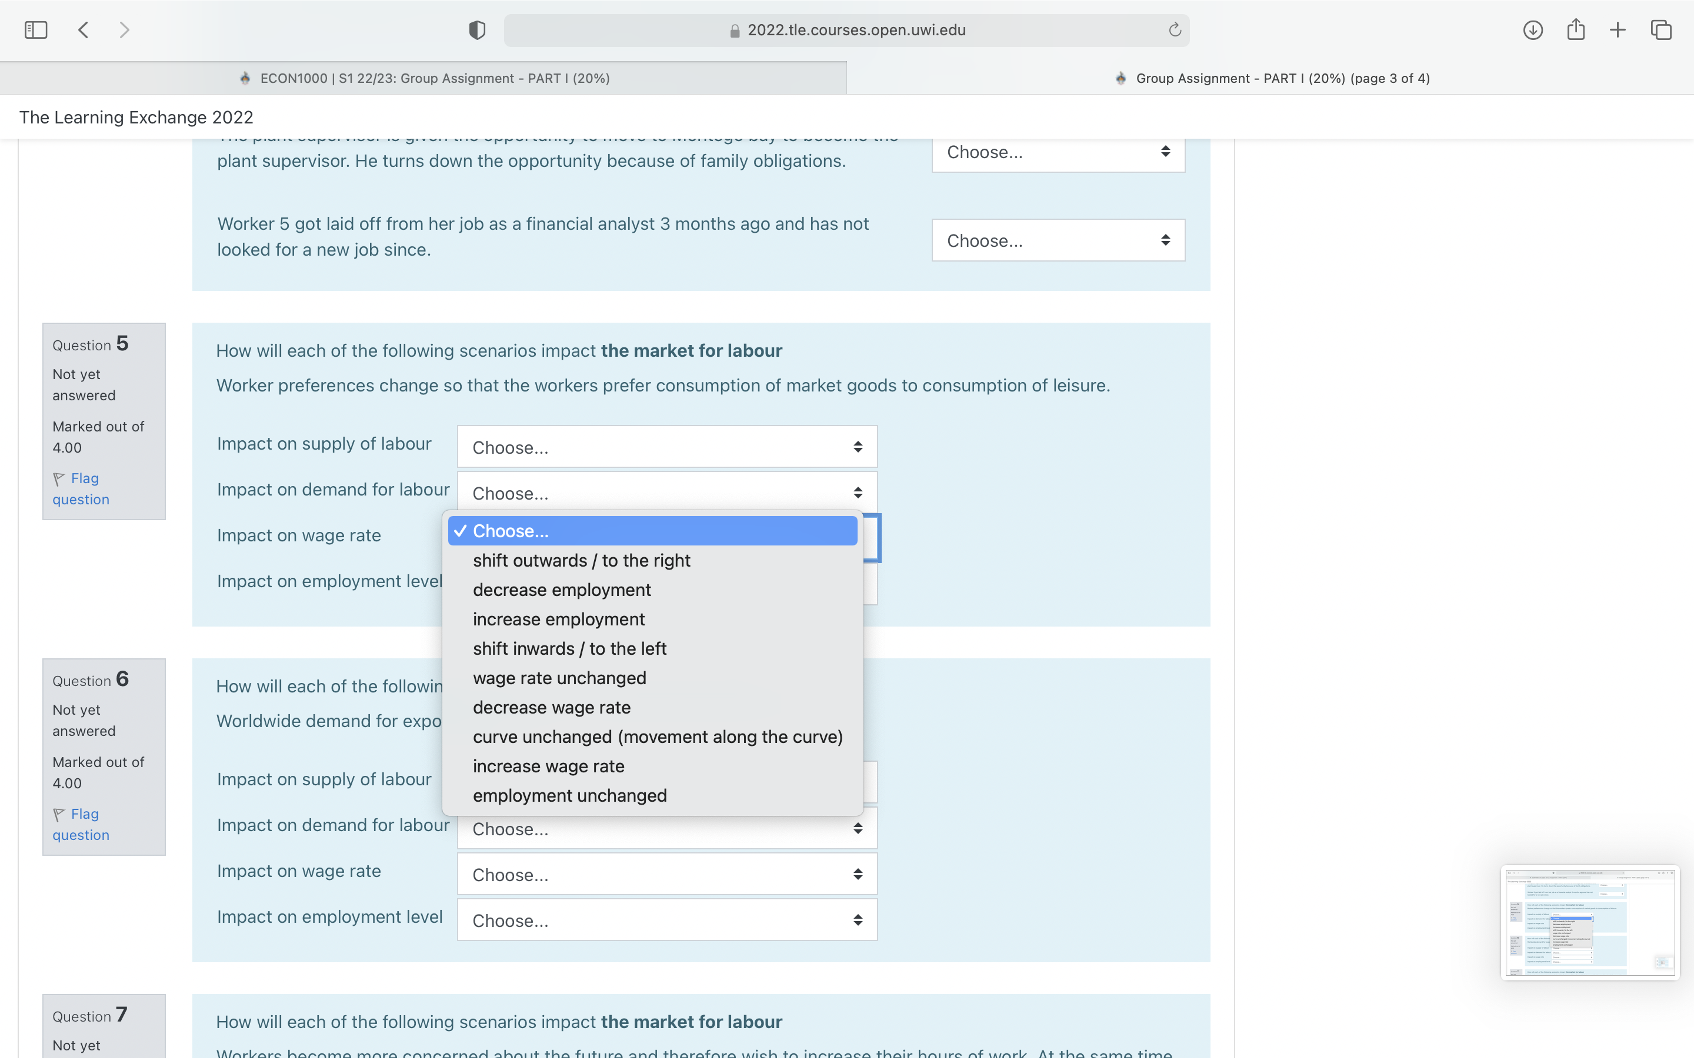
Task: Switch to the 'Group Assignment - PART I (page 3 of 4)' tab
Action: [1274, 78]
